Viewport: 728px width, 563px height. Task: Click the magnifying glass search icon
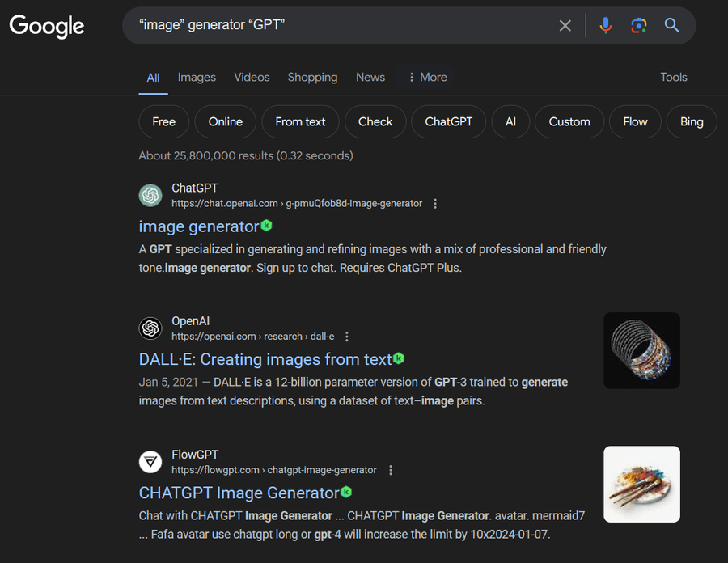click(x=671, y=26)
